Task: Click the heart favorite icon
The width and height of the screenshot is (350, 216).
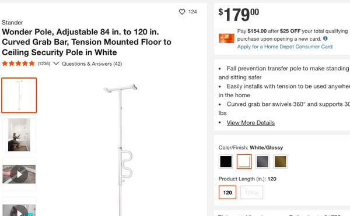Action: [182, 12]
